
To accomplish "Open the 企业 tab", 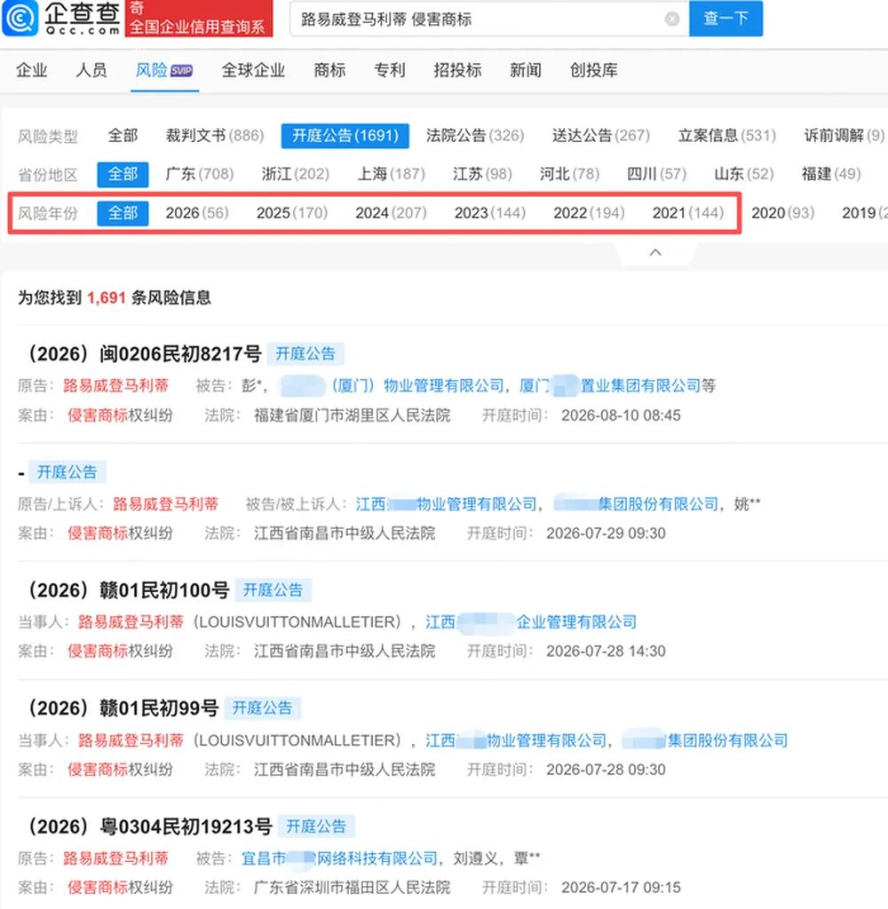I will click(x=31, y=70).
